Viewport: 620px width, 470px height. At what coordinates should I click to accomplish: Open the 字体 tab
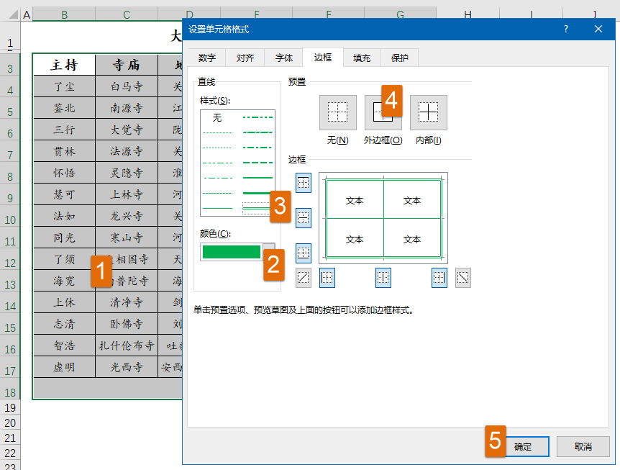coord(284,58)
